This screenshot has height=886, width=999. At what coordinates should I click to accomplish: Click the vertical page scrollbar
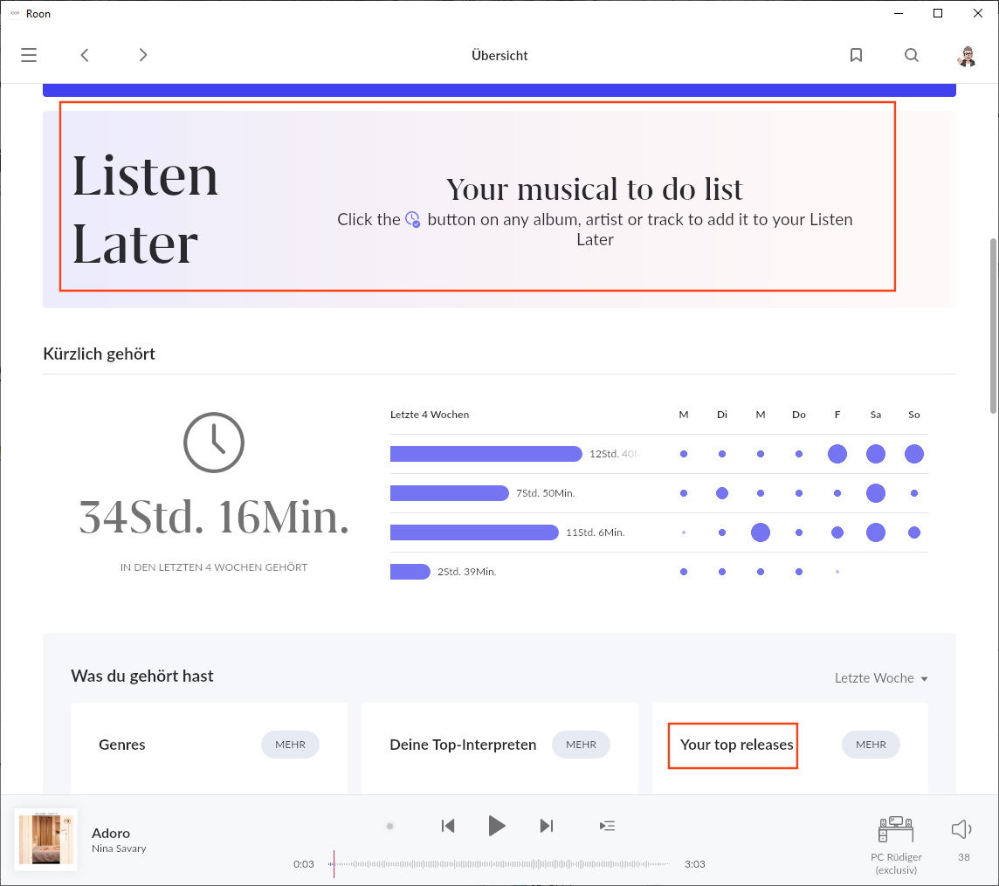[992, 323]
